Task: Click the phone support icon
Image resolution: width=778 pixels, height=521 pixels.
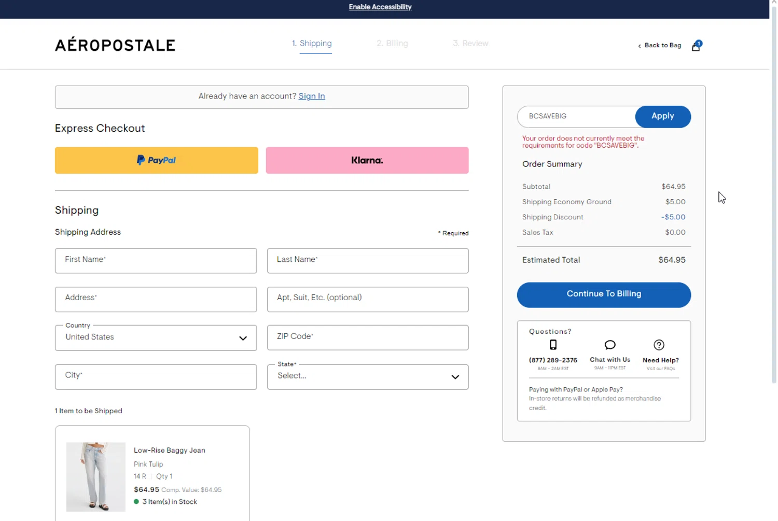Action: [553, 345]
